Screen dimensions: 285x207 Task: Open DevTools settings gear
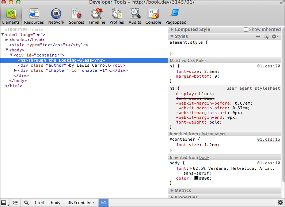281,203
